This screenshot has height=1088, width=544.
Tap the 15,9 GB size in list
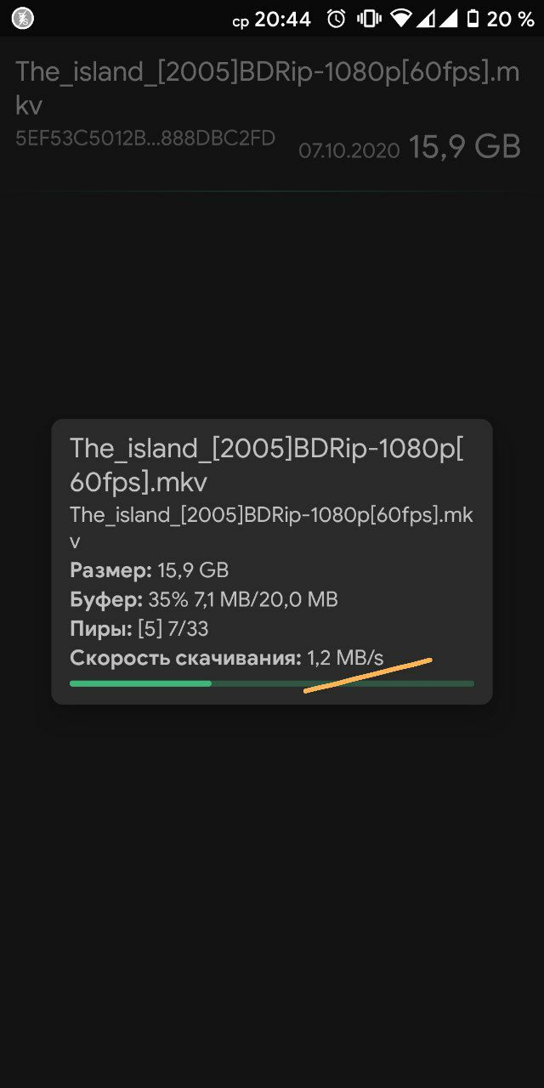(x=465, y=146)
